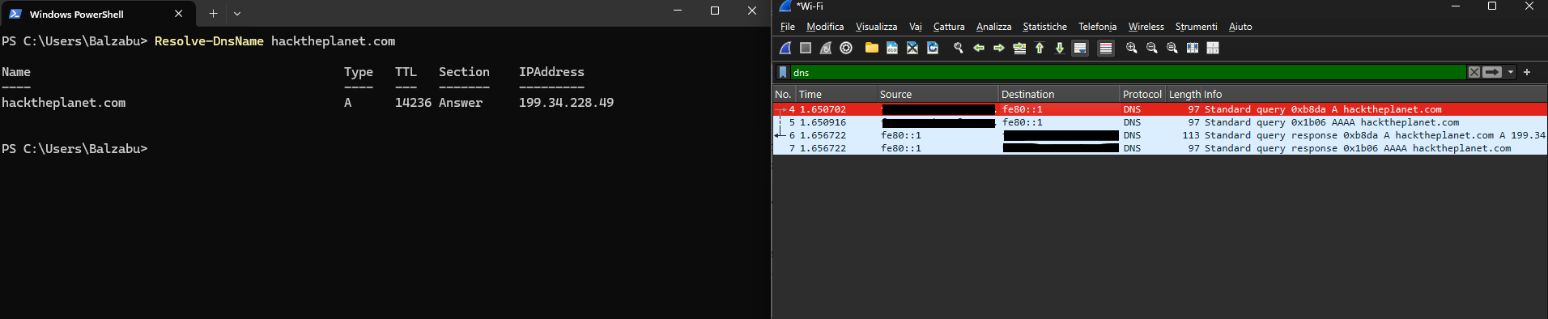Save the capture file icon
The width and height of the screenshot is (1548, 319).
(x=892, y=48)
